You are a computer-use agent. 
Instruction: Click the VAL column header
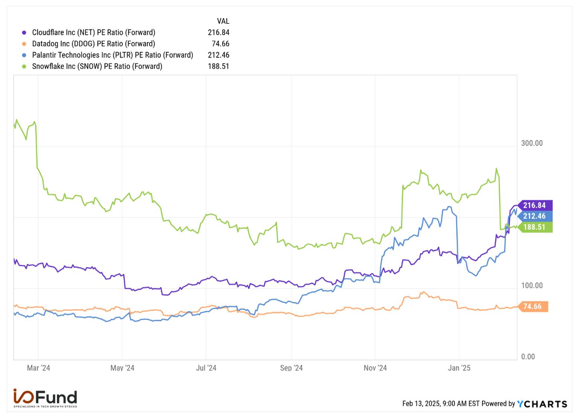[x=223, y=21]
